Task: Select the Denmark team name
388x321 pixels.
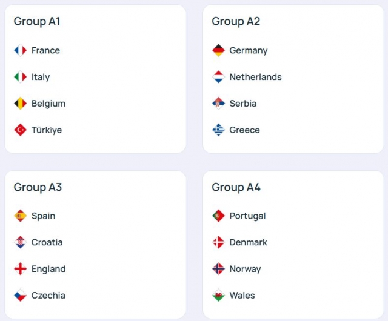Action: pos(248,242)
